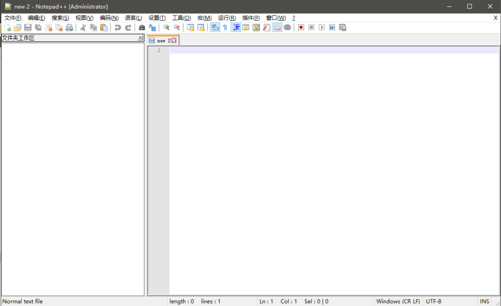Open Find with the binoculars icon
Viewport: 501px width, 306px height.
coord(142,28)
